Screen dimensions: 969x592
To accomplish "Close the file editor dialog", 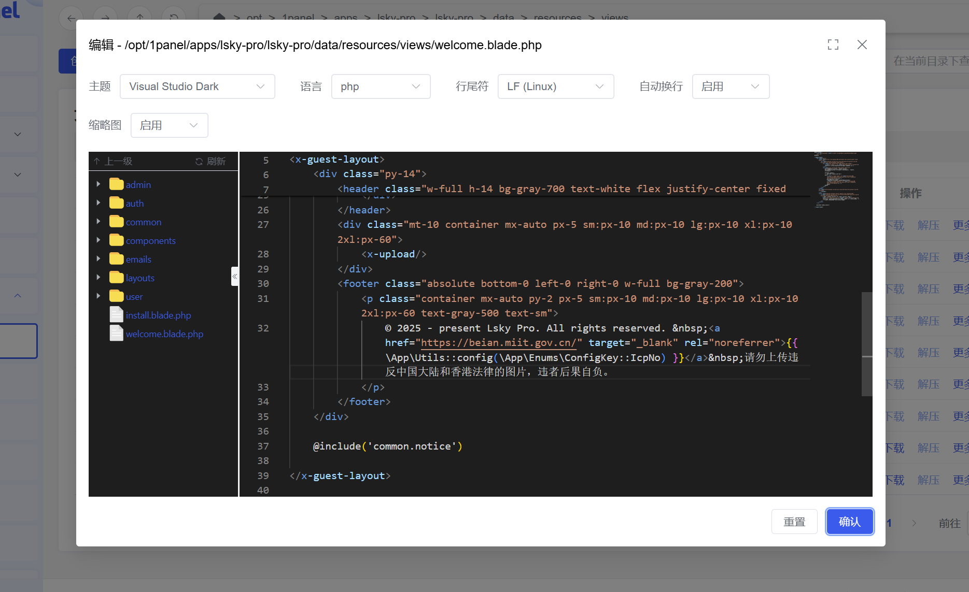I will point(862,45).
